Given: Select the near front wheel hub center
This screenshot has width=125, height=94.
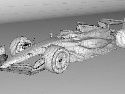Looking at the screenshot, I should click(60, 60).
